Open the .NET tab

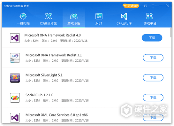click(99, 19)
